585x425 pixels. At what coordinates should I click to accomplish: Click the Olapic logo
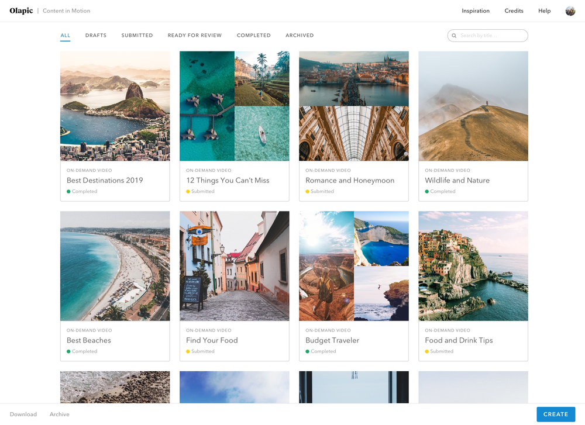click(21, 11)
